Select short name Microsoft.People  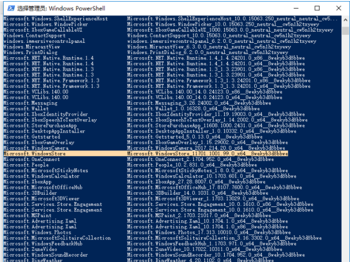coord(26,165)
